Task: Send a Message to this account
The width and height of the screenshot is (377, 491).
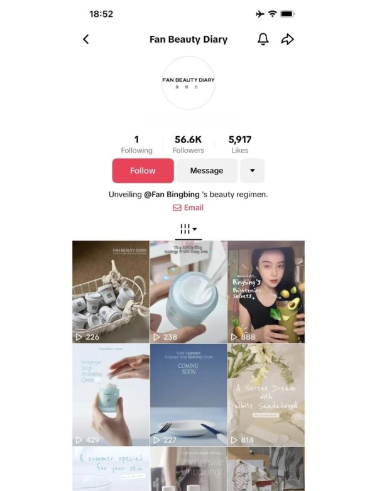Action: 207,171
